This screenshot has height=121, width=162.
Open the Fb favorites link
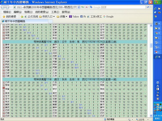point(83,16)
